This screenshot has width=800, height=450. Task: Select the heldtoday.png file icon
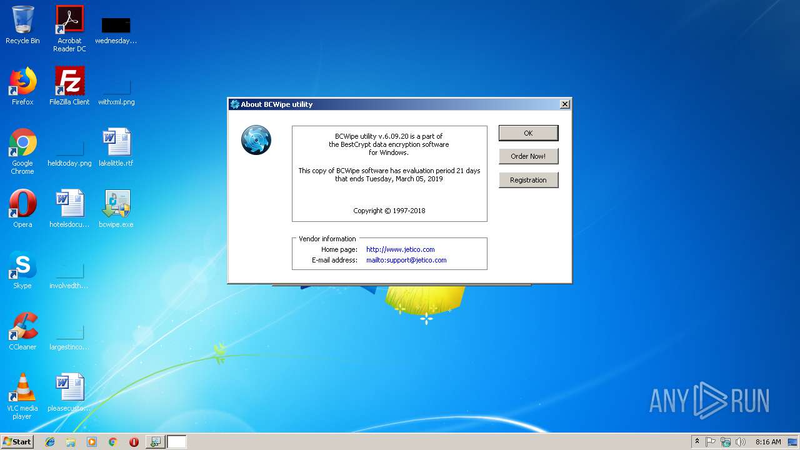[69, 153]
